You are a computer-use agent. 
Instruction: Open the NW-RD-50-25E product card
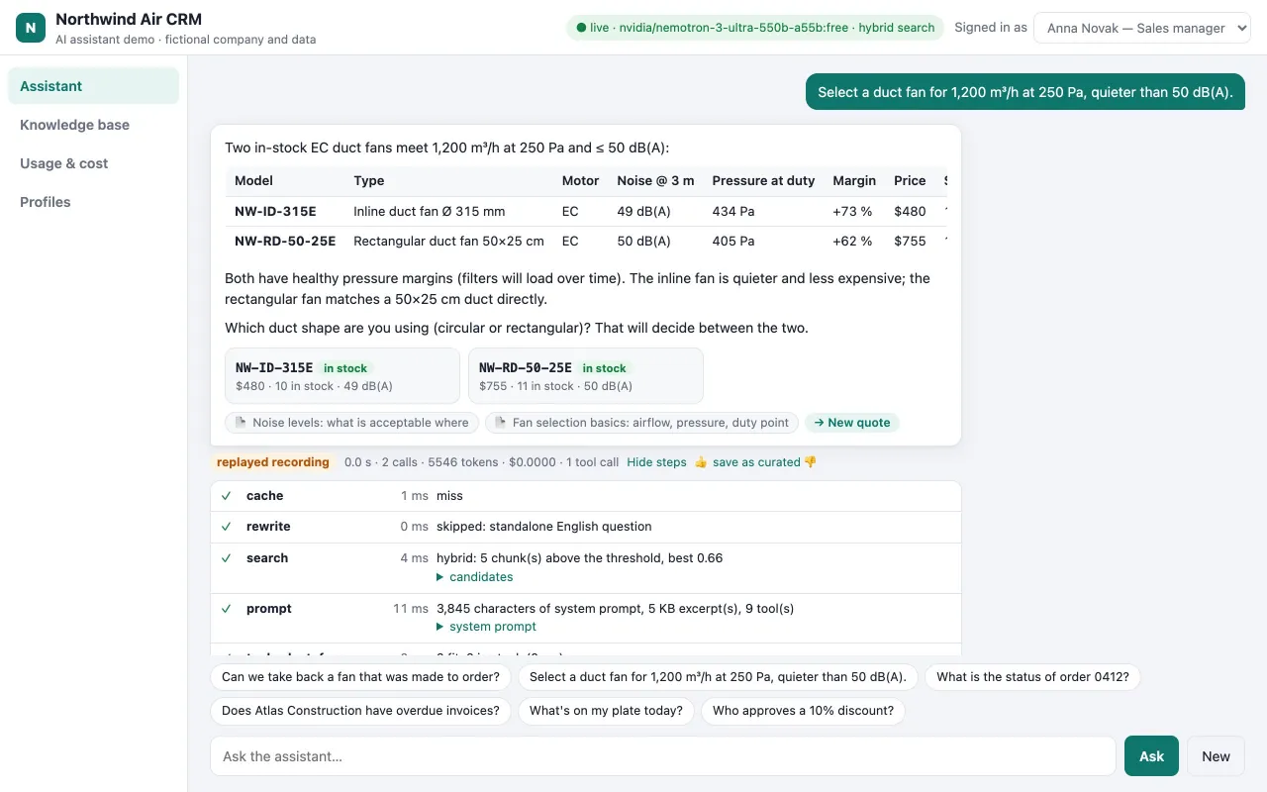(586, 376)
